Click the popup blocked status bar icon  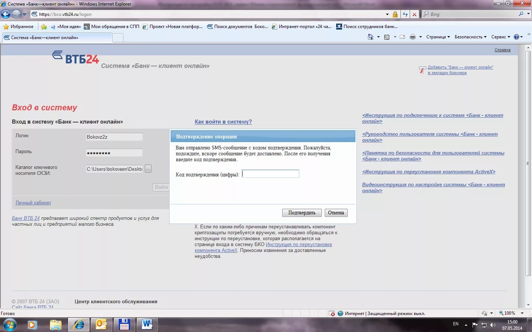tap(332, 314)
